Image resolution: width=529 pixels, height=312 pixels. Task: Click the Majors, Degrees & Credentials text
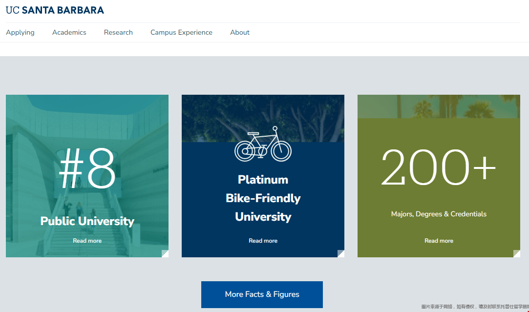coord(439,214)
